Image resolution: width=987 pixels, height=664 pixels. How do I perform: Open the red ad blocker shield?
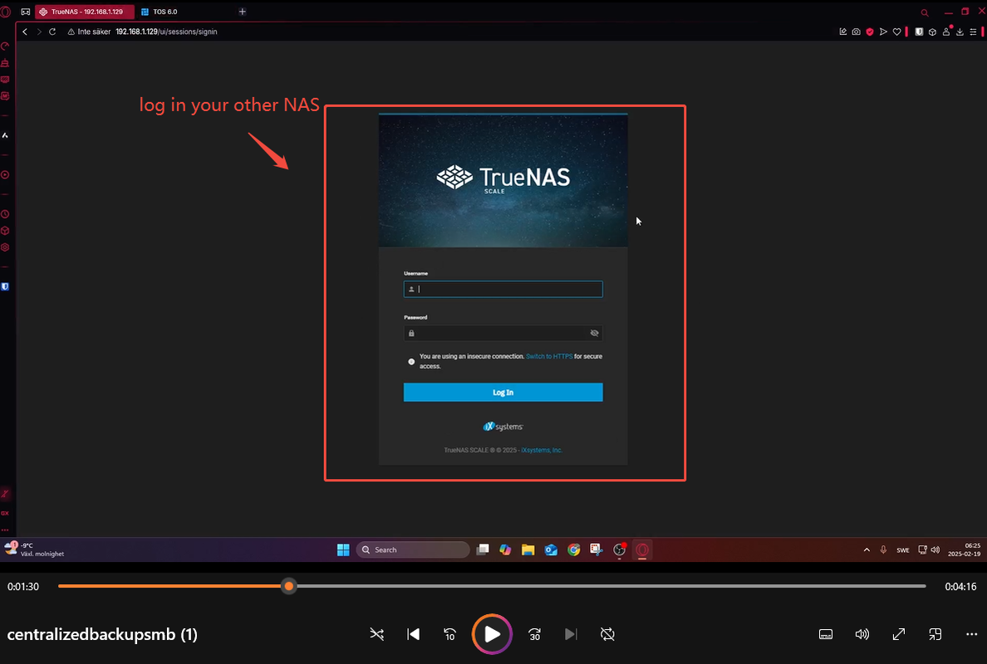pyautogui.click(x=870, y=32)
